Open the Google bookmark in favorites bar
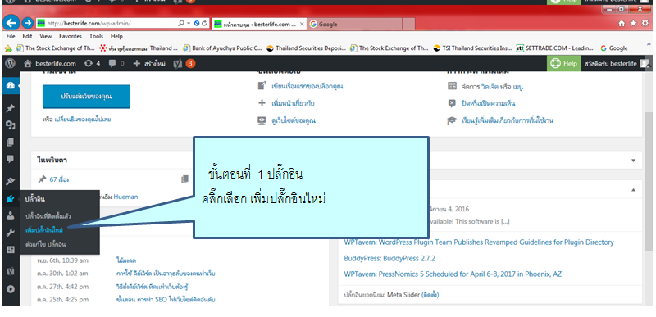The width and height of the screenshot is (656, 317). click(x=613, y=48)
